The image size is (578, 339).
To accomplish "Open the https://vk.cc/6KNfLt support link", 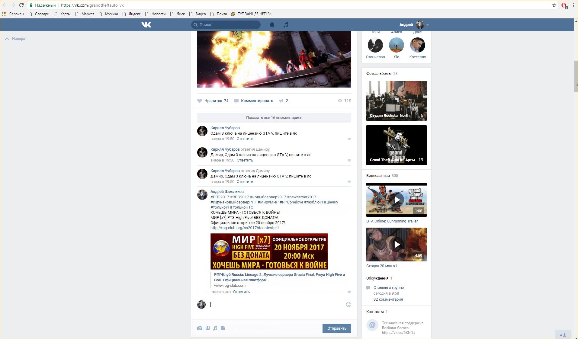I will point(398,333).
